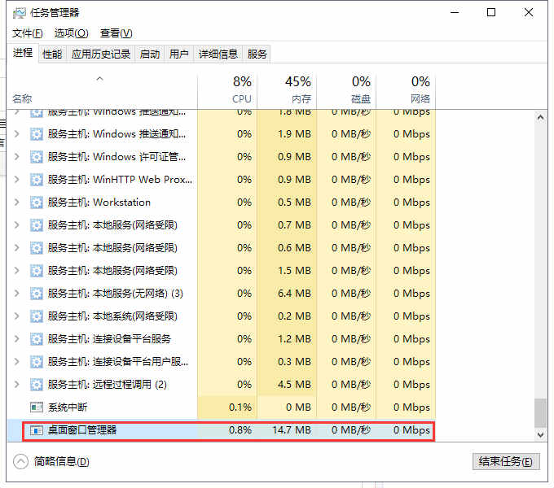Viewport: 554px width, 488px height.
Task: Select the 进程 tab
Action: (x=23, y=53)
